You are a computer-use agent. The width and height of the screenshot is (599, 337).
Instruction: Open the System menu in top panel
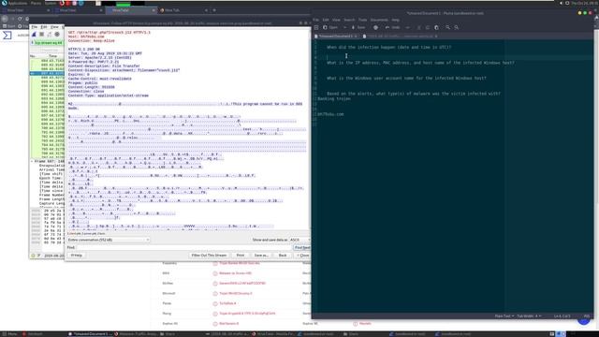pyautogui.click(x=51, y=3)
